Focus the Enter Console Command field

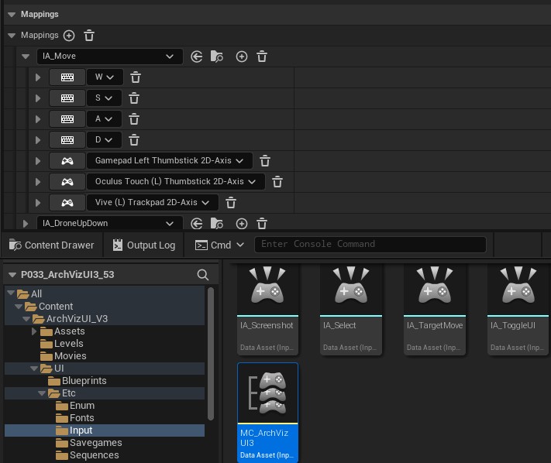370,245
